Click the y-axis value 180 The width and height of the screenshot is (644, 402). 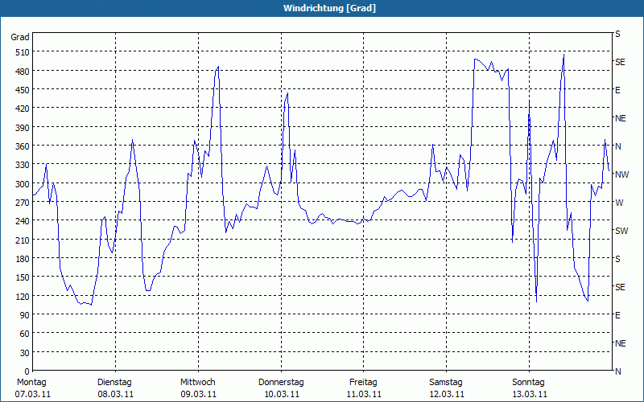point(23,259)
